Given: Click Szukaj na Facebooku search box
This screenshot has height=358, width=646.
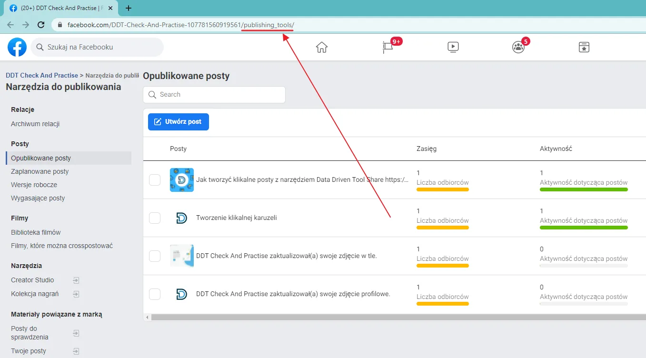Looking at the screenshot, I should (97, 47).
